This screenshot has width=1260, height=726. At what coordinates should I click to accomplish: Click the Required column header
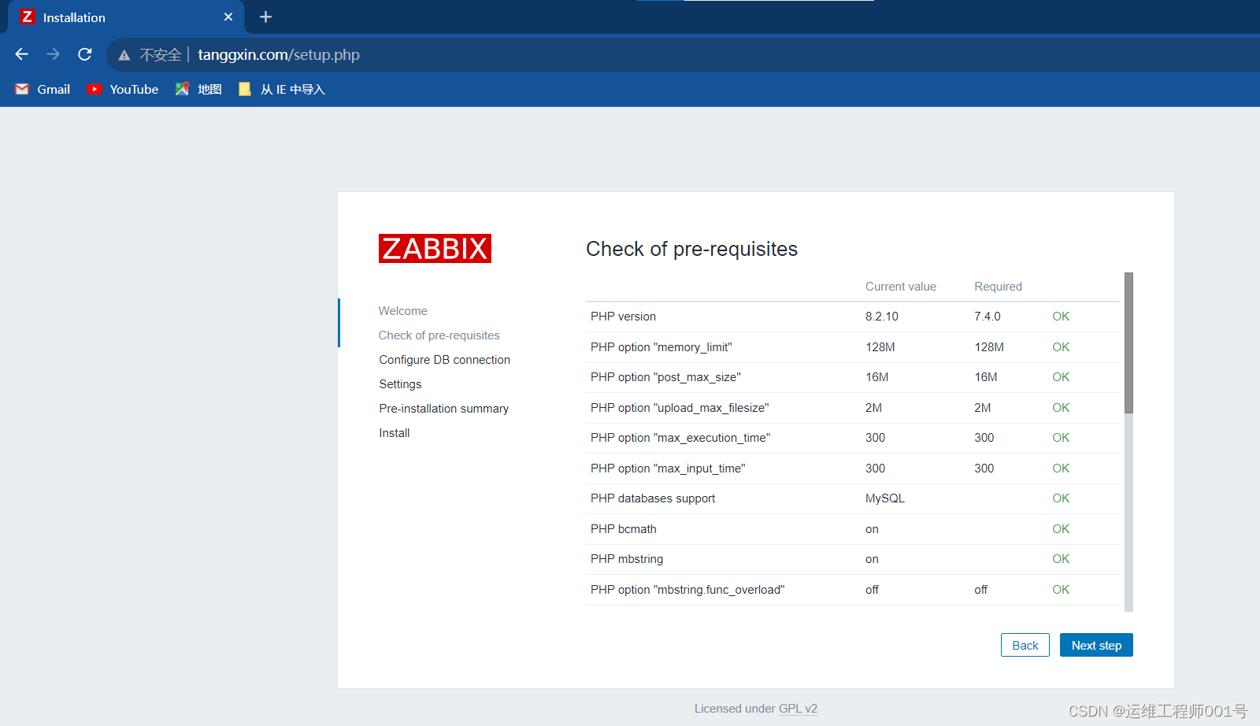999,287
